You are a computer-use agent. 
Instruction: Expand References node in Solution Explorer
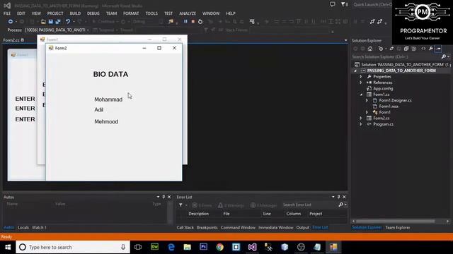pos(361,83)
